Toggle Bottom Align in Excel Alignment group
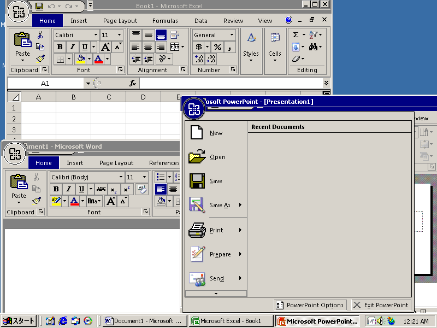 [161, 35]
